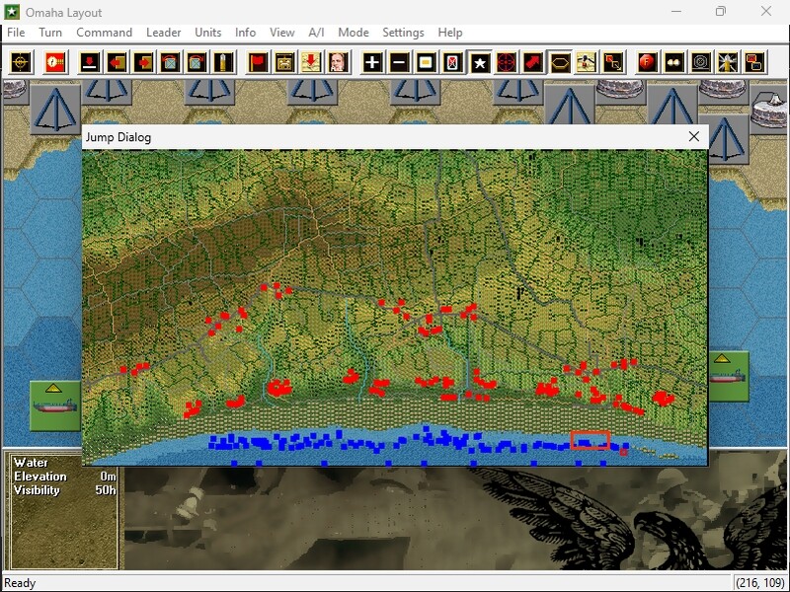Click the red diagonal arrow icon
This screenshot has height=592, width=790.
coord(533,62)
